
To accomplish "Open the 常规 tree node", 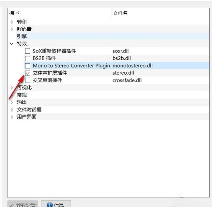I will click(x=12, y=95).
